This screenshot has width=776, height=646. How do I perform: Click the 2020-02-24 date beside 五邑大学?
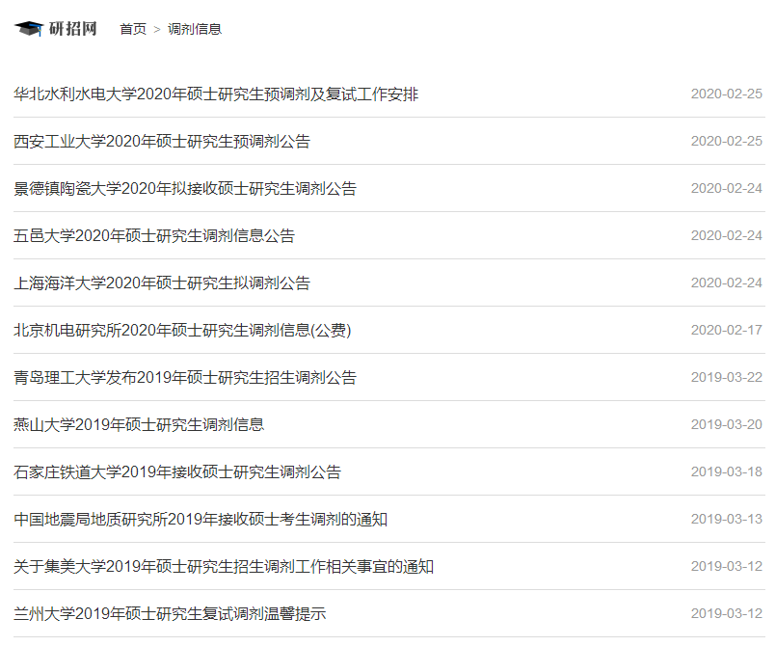tap(727, 235)
